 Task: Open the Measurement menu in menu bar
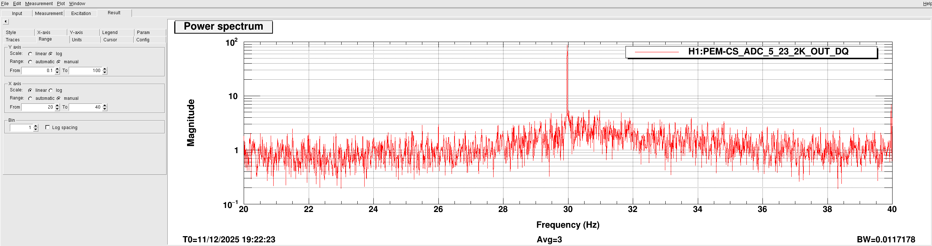[39, 4]
